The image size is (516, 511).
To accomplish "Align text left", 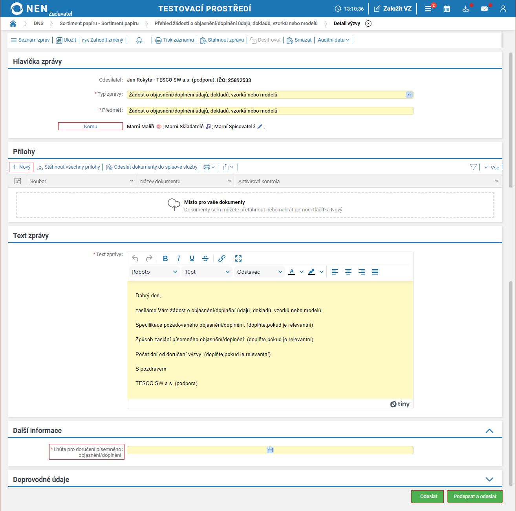I will tap(335, 272).
